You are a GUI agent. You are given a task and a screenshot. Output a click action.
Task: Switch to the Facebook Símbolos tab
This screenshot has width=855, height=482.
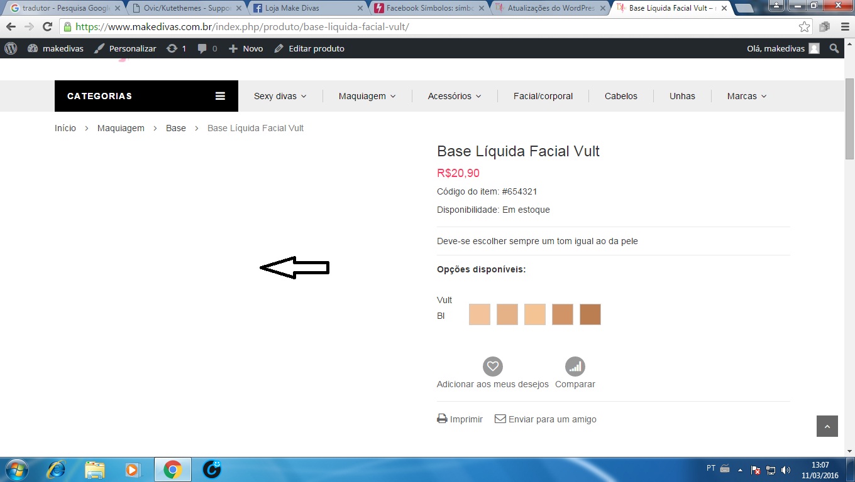(x=429, y=8)
